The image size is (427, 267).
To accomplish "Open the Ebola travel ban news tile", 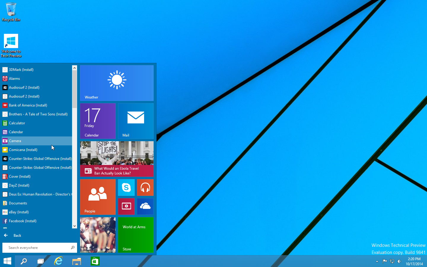I will click(117, 159).
